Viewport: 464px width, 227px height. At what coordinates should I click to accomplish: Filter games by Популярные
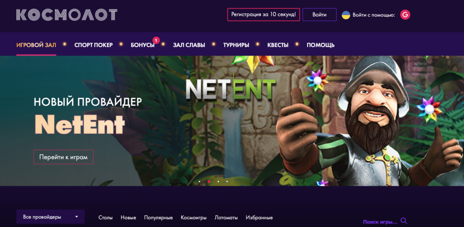coord(158,218)
